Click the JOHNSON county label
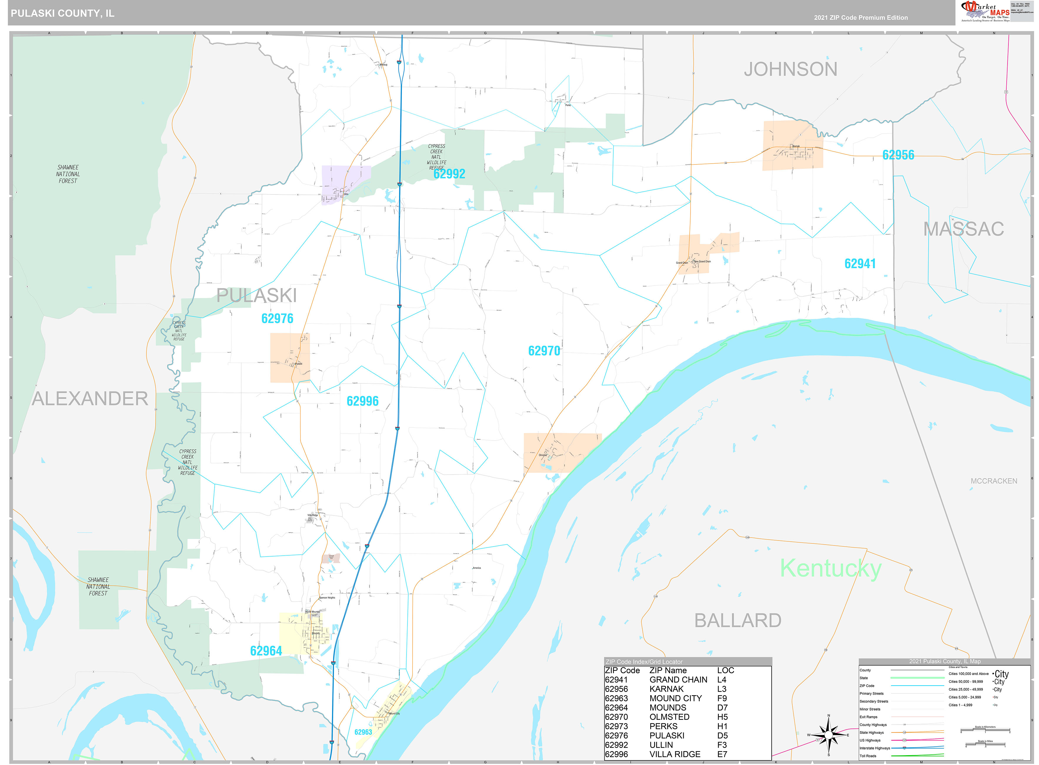 pos(790,69)
